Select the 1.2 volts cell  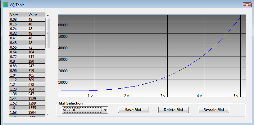coord(18,84)
